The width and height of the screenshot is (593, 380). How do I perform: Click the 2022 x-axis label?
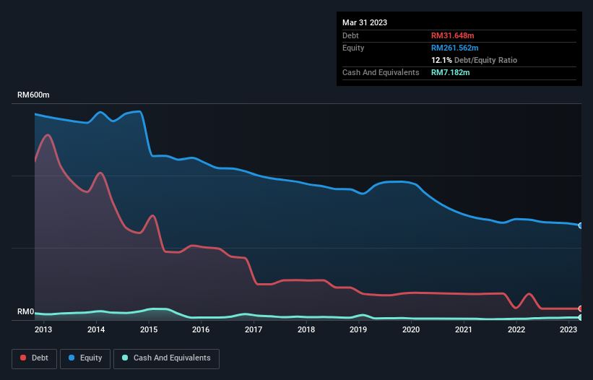[x=516, y=329]
